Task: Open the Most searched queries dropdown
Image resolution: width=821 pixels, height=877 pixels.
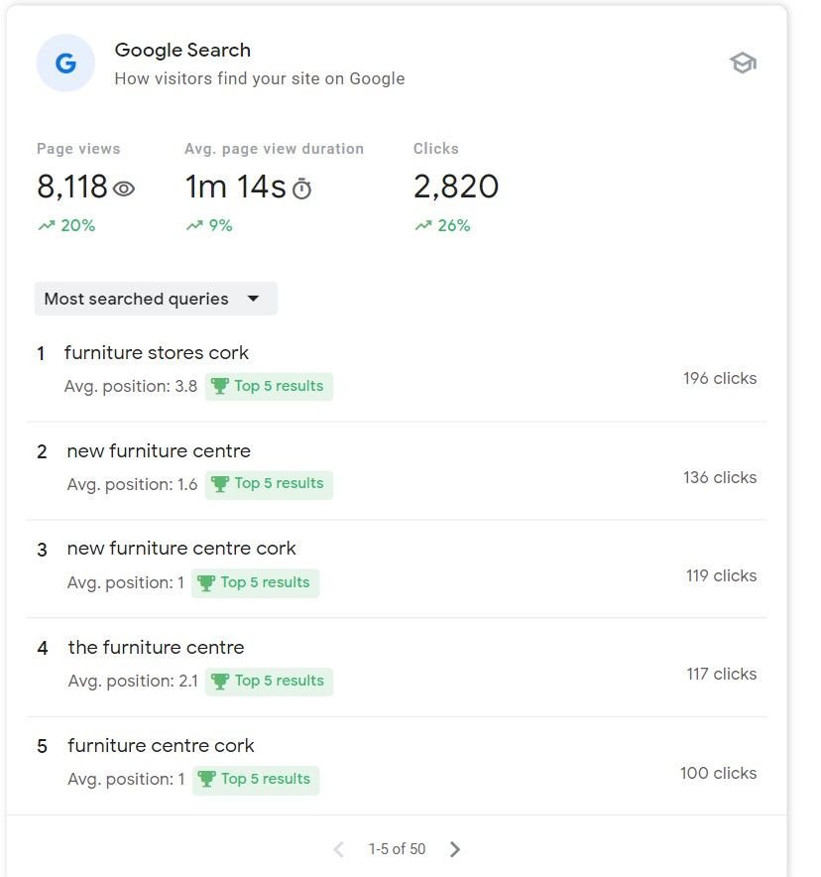Action: pyautogui.click(x=156, y=299)
